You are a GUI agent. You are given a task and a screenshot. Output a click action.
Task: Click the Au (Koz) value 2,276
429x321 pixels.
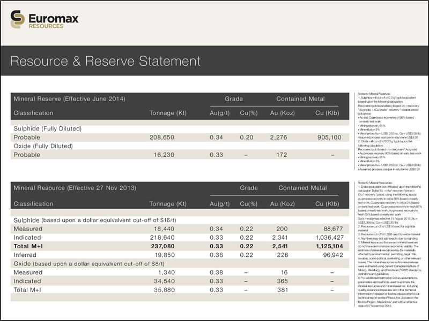click(278, 137)
